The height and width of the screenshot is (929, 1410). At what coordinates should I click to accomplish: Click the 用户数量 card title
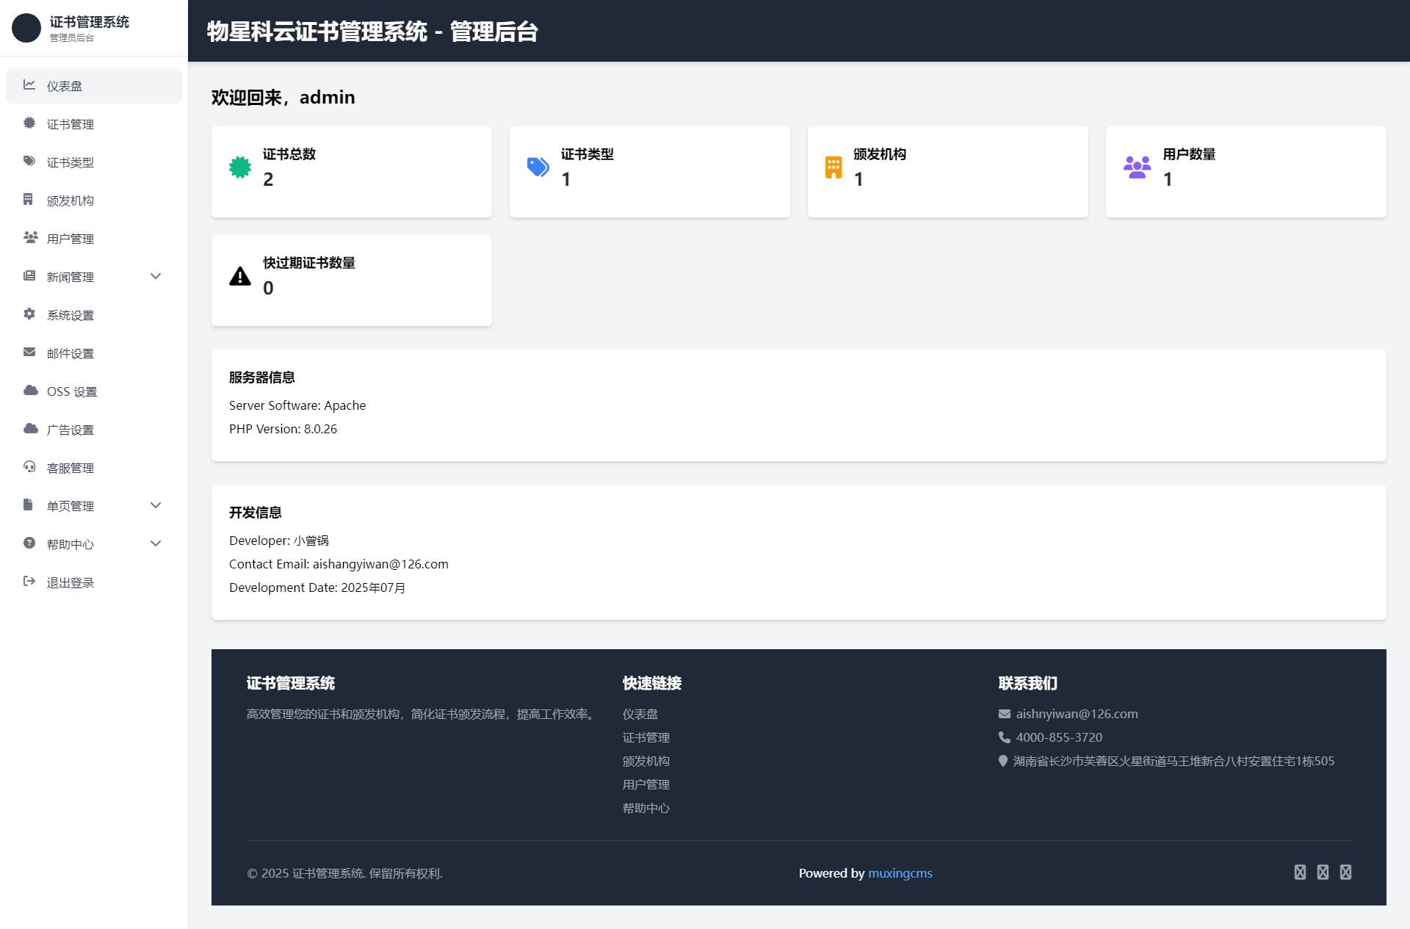coord(1189,154)
